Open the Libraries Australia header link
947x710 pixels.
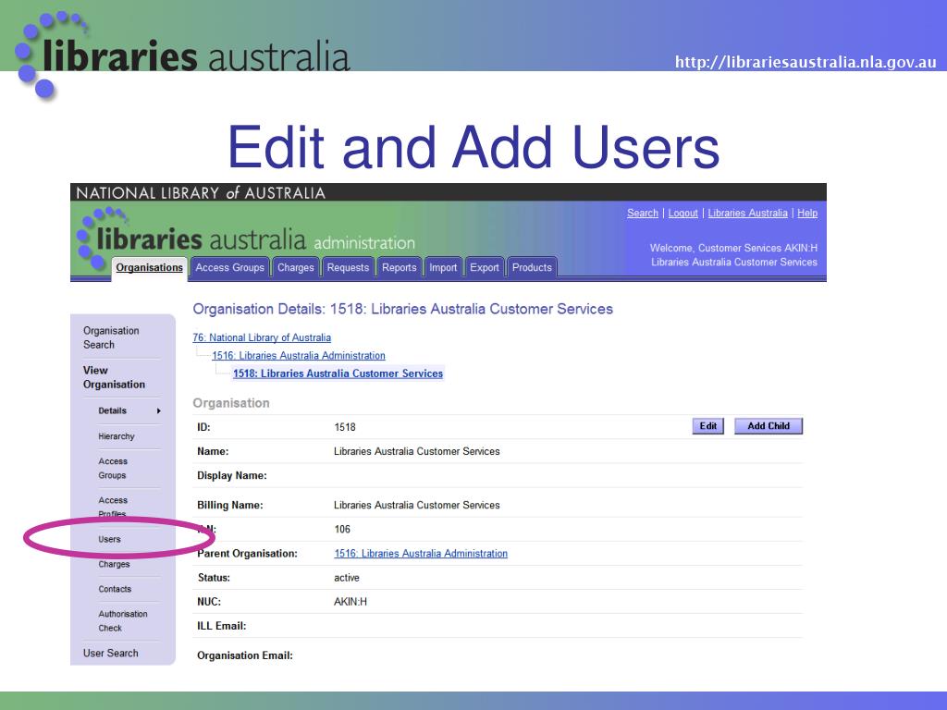pyautogui.click(x=747, y=214)
